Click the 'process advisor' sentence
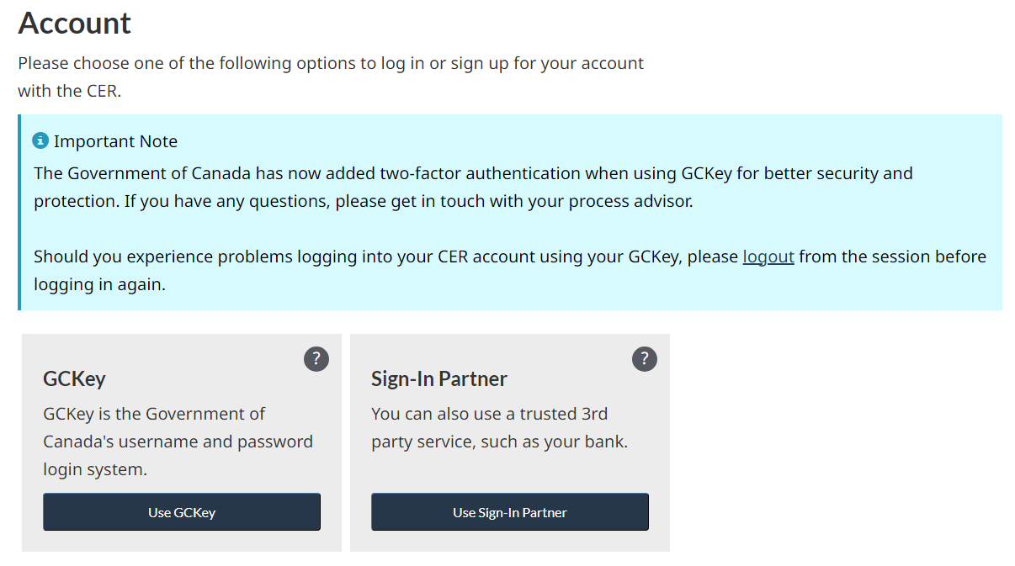This screenshot has height=566, width=1015. tap(409, 202)
